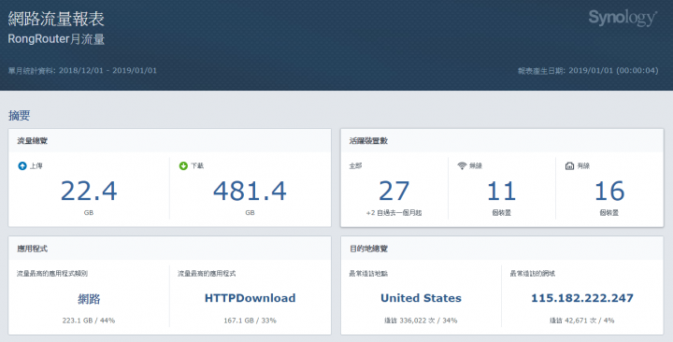Click the +2 since last month note

point(394,213)
